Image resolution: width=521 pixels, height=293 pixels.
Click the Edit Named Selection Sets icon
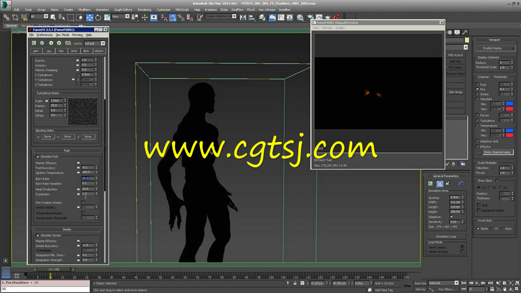[200, 18]
